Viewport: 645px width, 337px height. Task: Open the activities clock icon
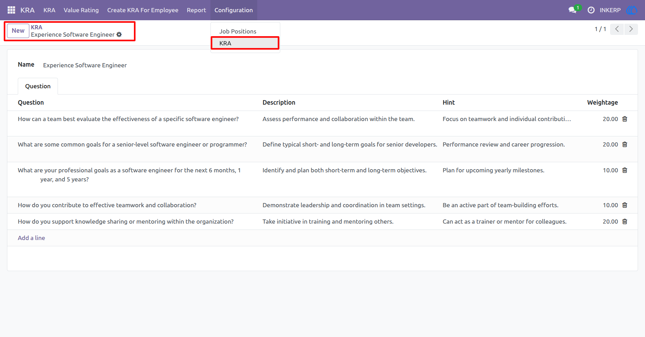(591, 10)
